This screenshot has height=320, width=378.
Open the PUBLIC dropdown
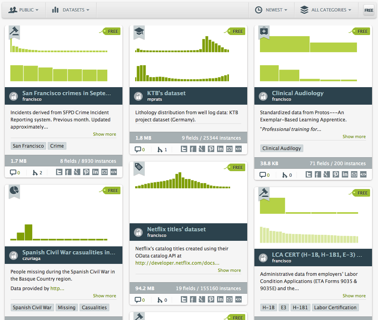click(x=24, y=10)
